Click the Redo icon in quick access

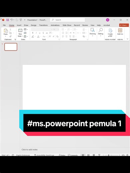pyautogui.click(x=17, y=20)
